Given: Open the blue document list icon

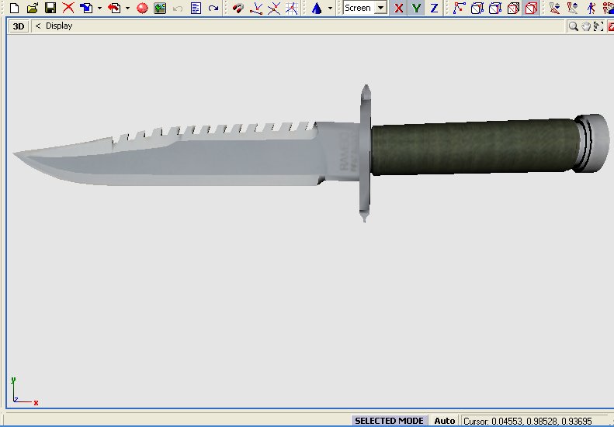Looking at the screenshot, I should click(x=196, y=8).
